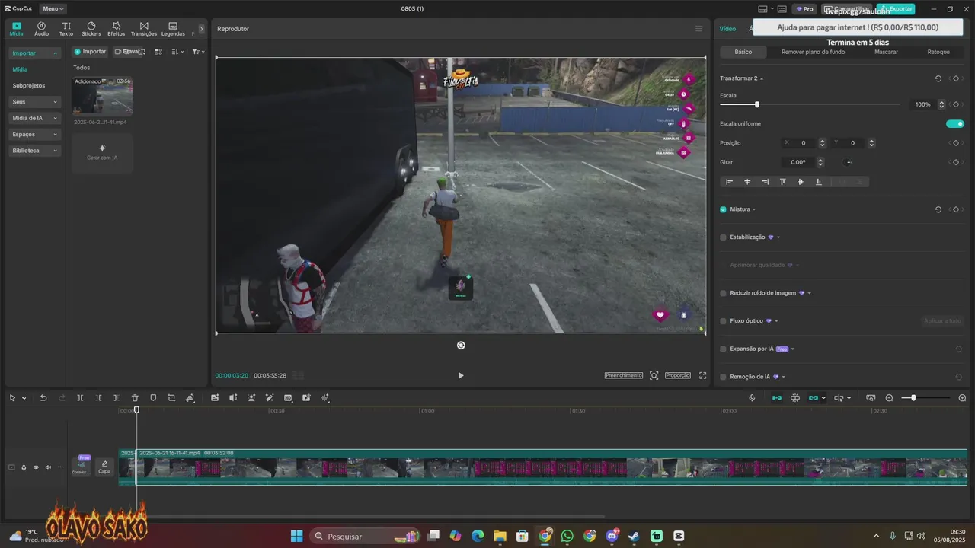Click the Proporção button in player
Viewport: 975px width, 548px height.
(678, 375)
